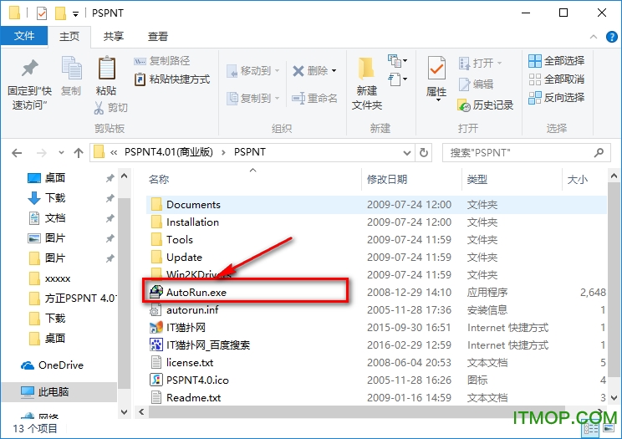Click Open (打开) in the ribbon
622x439 pixels.
(x=481, y=63)
